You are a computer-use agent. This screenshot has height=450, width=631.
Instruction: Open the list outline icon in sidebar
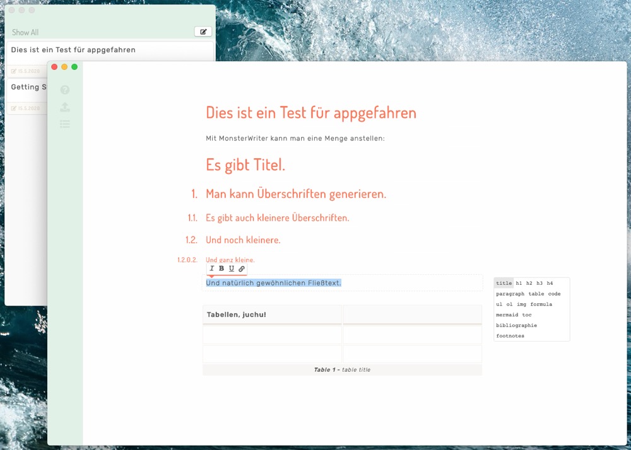[x=65, y=124]
